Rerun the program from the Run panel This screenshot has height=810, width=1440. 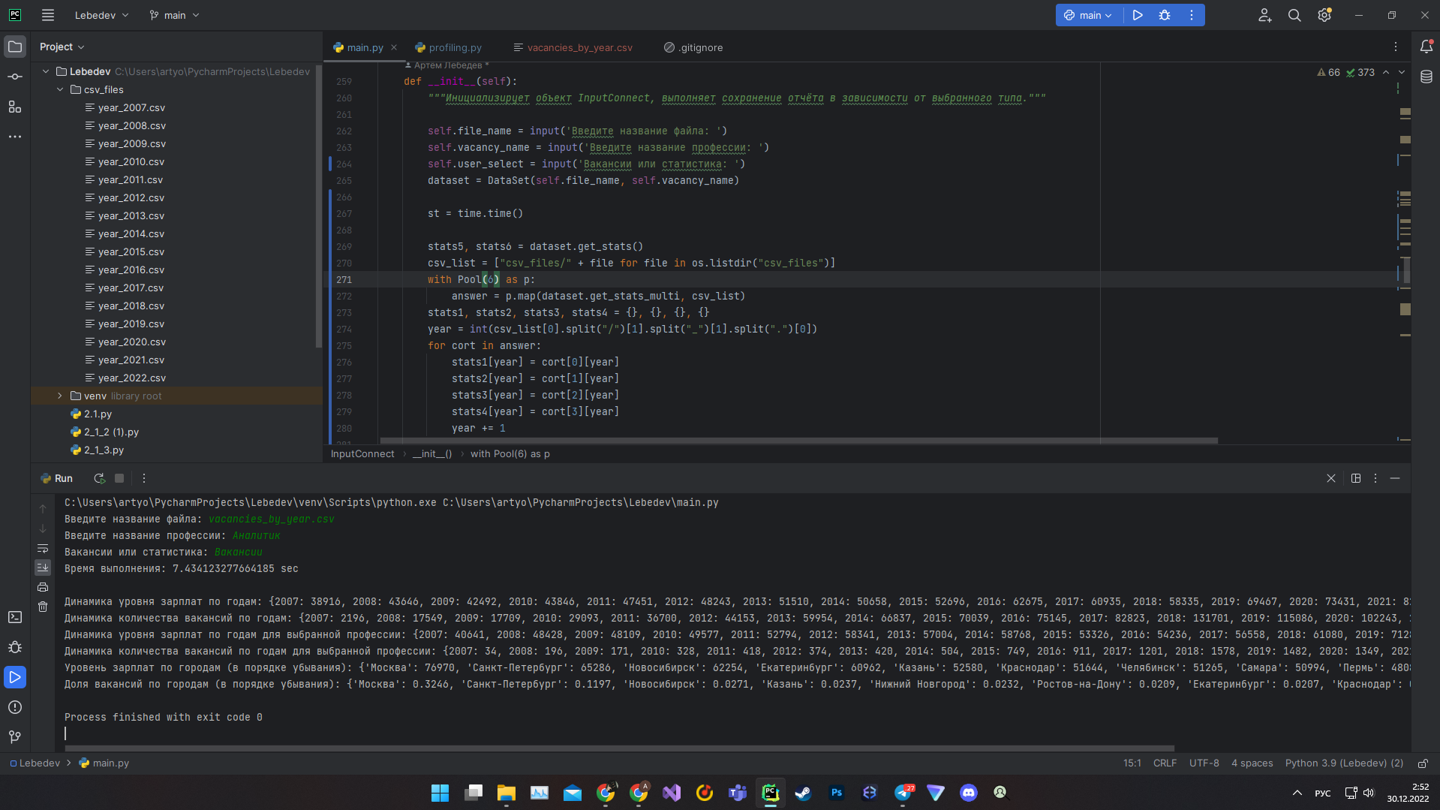98,478
